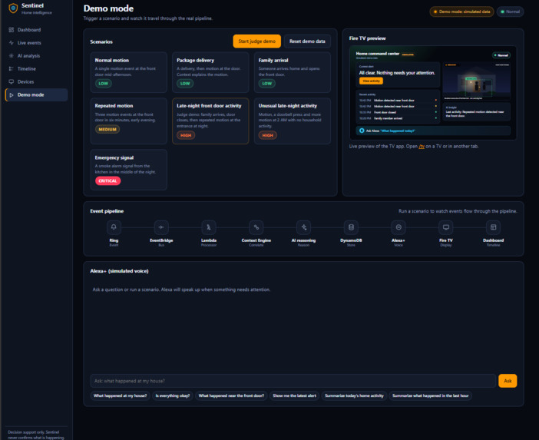This screenshot has width=539, height=440.
Task: Focus the Ask question input field
Action: coord(293,381)
